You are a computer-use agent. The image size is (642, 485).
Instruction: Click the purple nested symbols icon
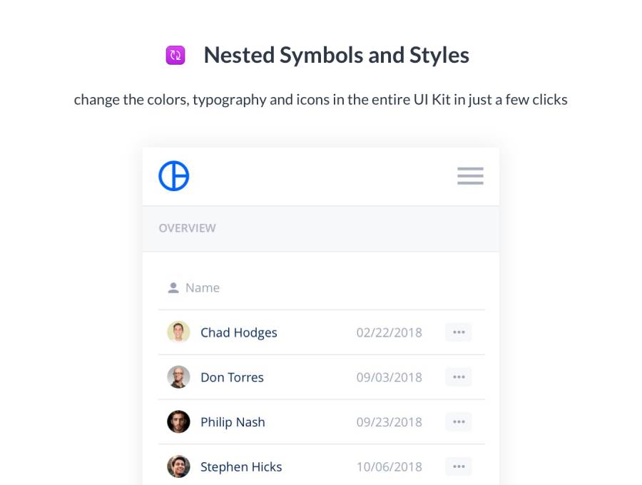[175, 56]
